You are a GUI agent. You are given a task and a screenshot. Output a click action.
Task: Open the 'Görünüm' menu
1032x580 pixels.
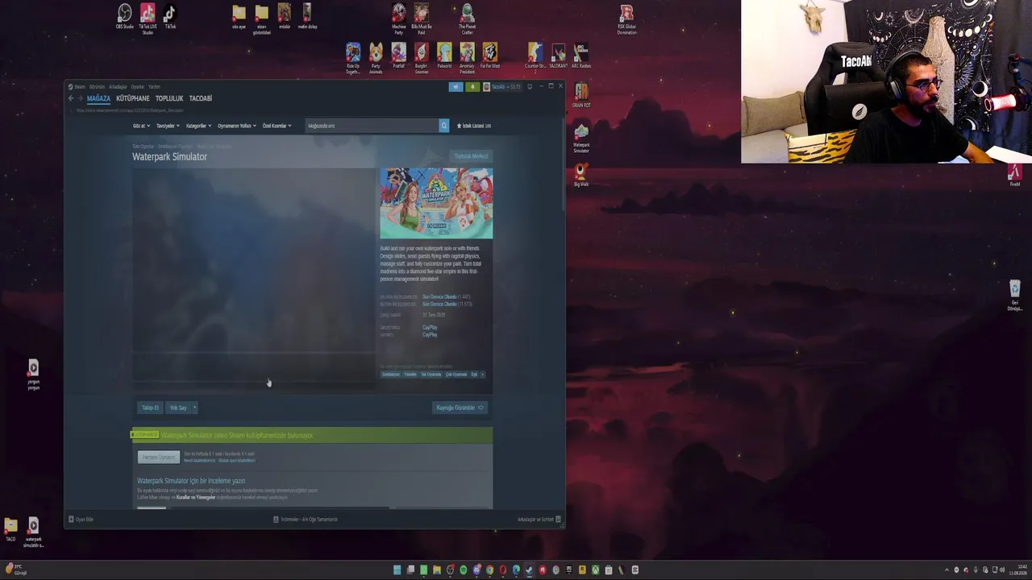pos(97,87)
